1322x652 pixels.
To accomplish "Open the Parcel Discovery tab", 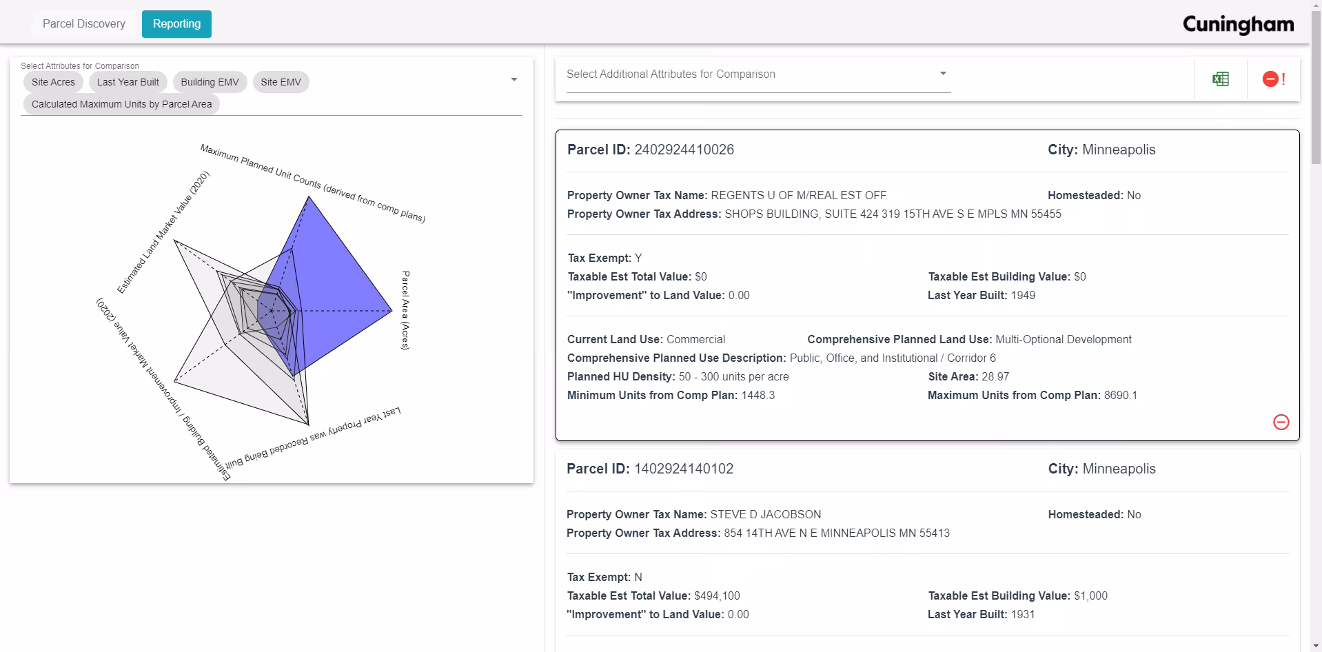I will pos(84,24).
